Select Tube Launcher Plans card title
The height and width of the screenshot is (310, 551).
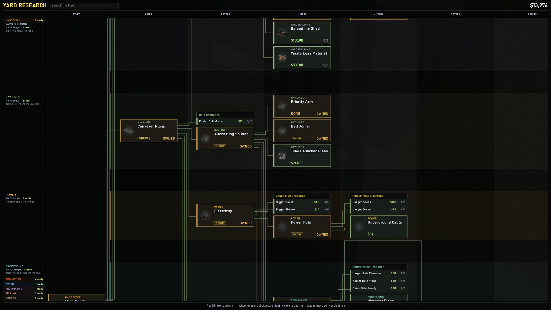[309, 151]
